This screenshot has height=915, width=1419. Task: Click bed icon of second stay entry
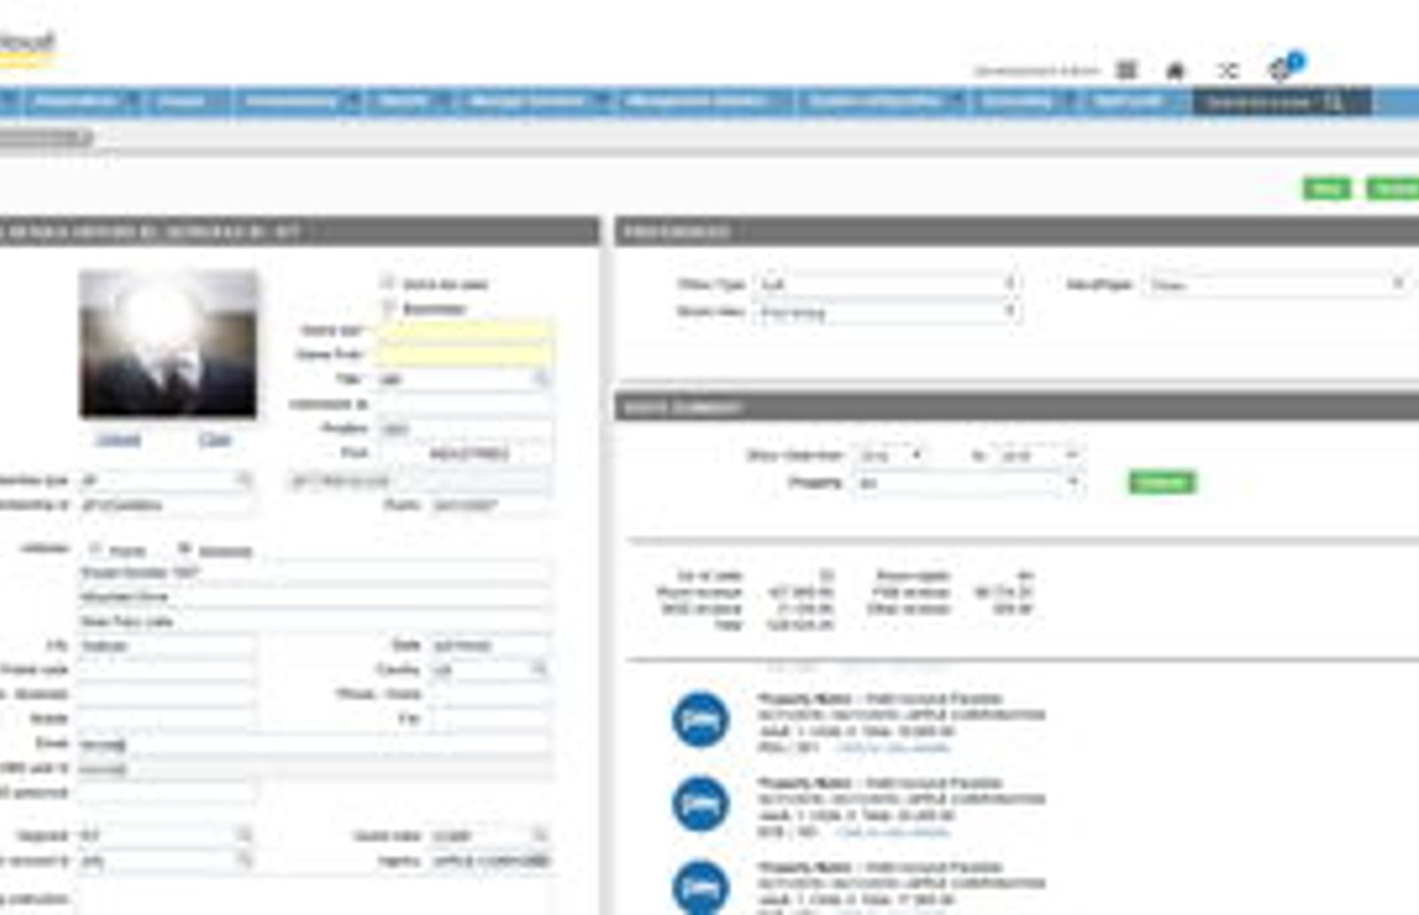coord(701,803)
